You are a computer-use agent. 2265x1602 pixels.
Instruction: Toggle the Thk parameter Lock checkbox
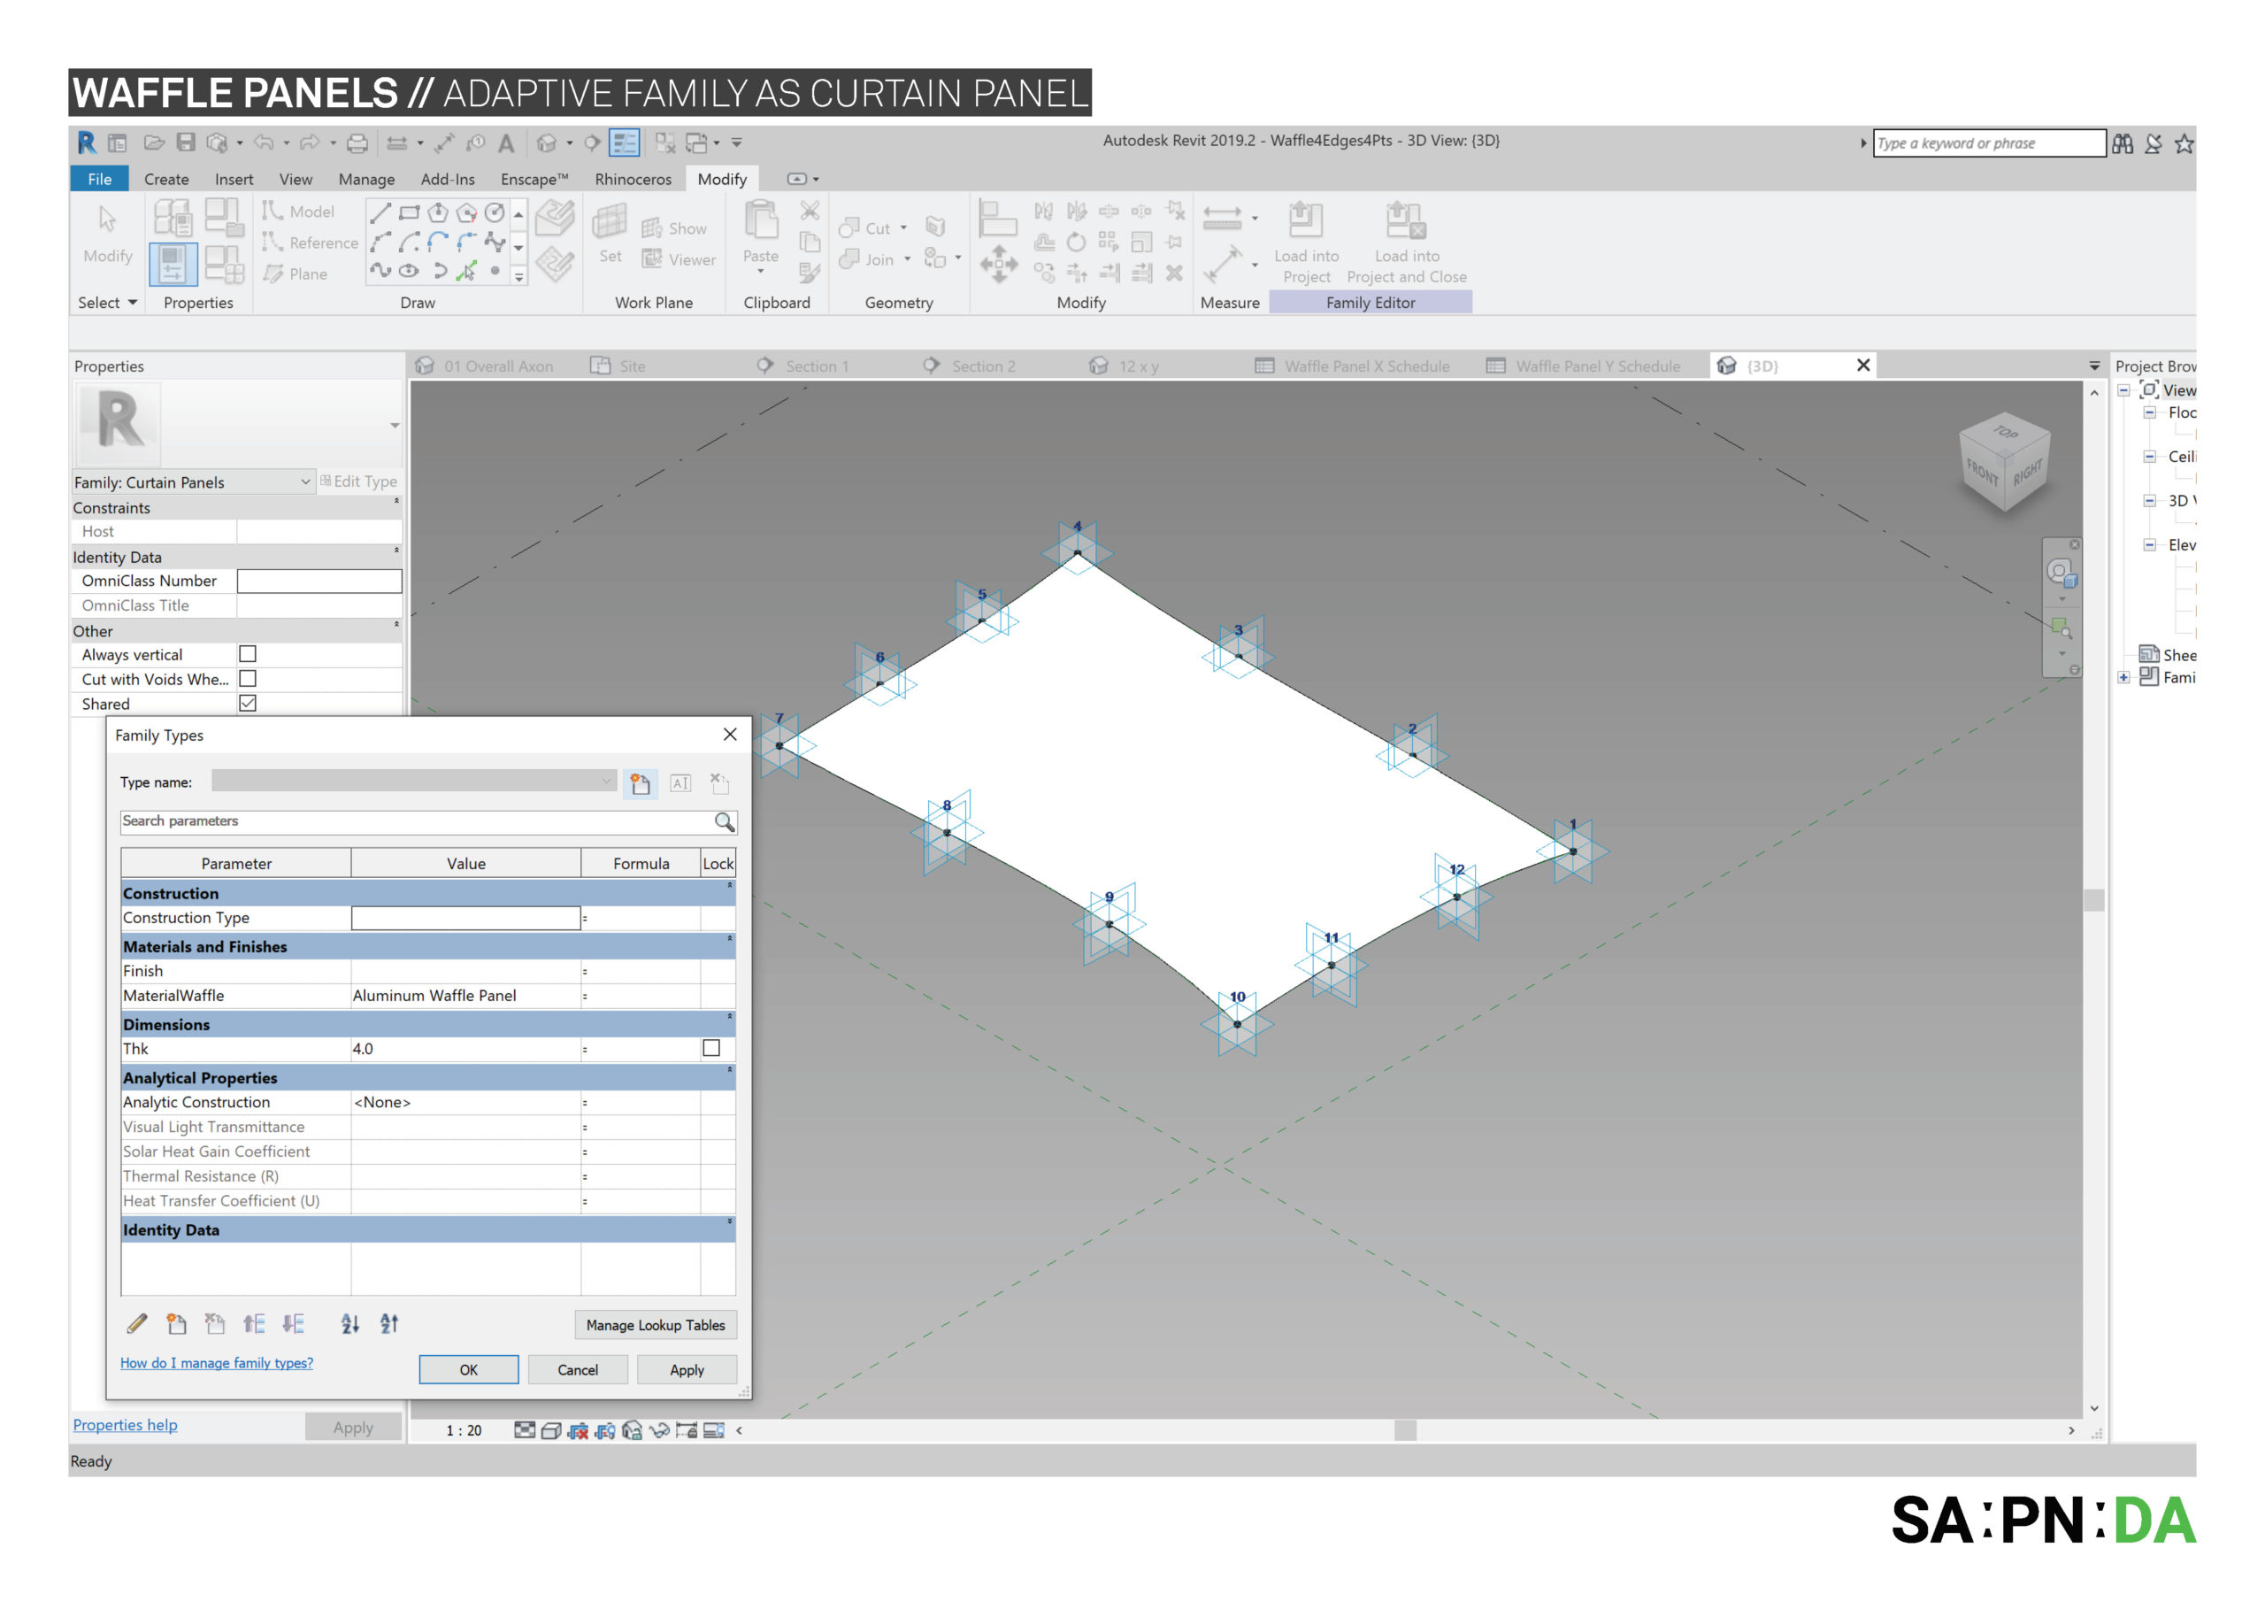[711, 1048]
